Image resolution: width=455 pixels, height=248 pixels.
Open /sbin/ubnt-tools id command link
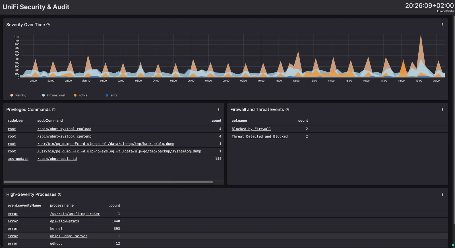[57, 159]
